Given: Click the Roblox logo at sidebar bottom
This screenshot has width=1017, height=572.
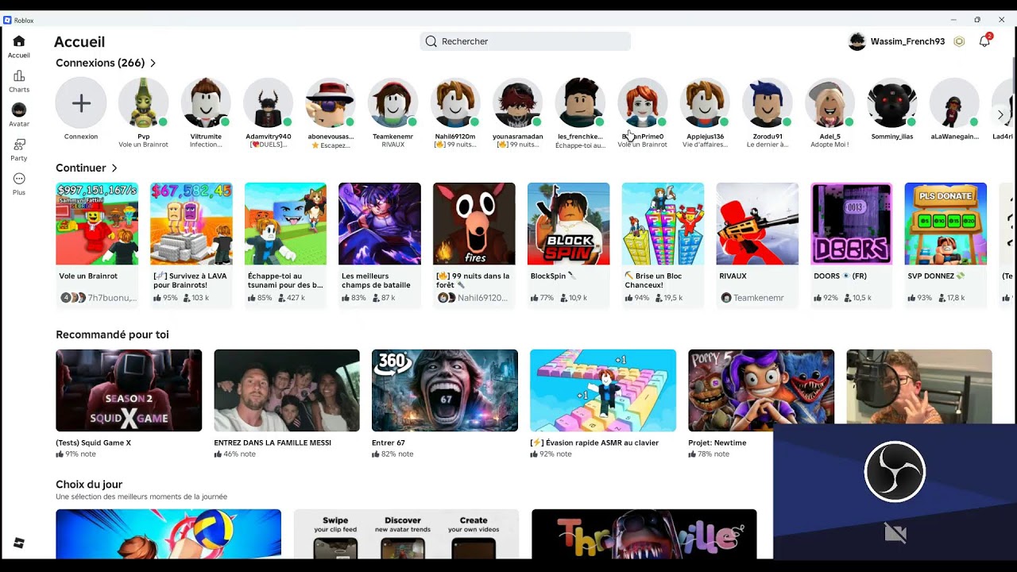Looking at the screenshot, I should coord(19,543).
